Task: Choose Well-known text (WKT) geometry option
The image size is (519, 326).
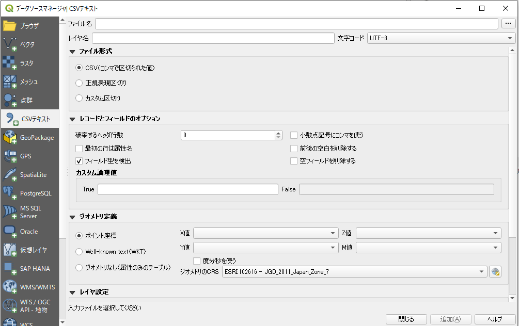Action: point(79,252)
